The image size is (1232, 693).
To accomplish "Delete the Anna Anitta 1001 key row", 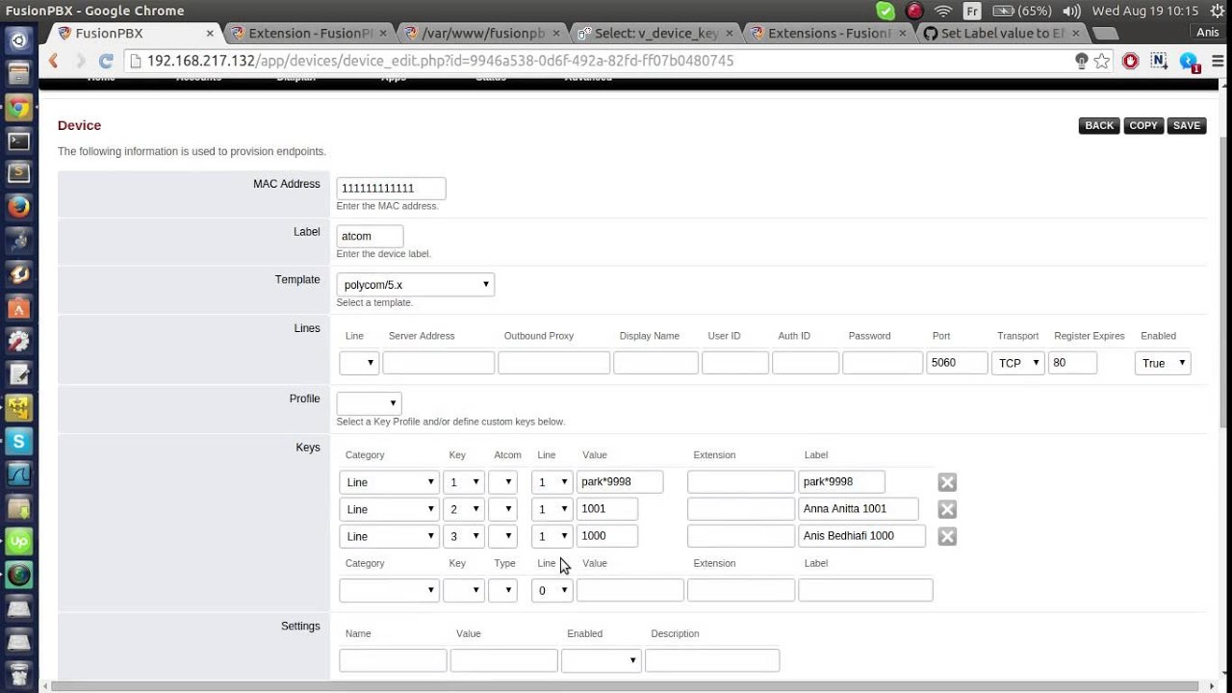I will pyautogui.click(x=947, y=509).
